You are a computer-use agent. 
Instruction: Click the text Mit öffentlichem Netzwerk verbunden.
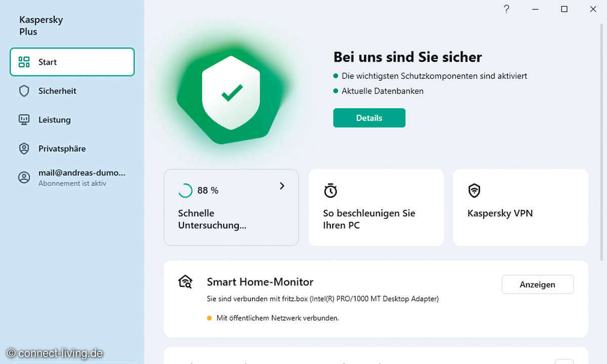click(278, 318)
